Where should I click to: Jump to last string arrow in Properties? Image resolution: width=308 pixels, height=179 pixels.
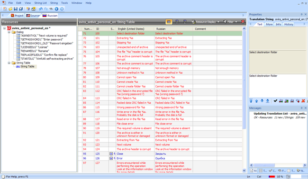pos(268,101)
